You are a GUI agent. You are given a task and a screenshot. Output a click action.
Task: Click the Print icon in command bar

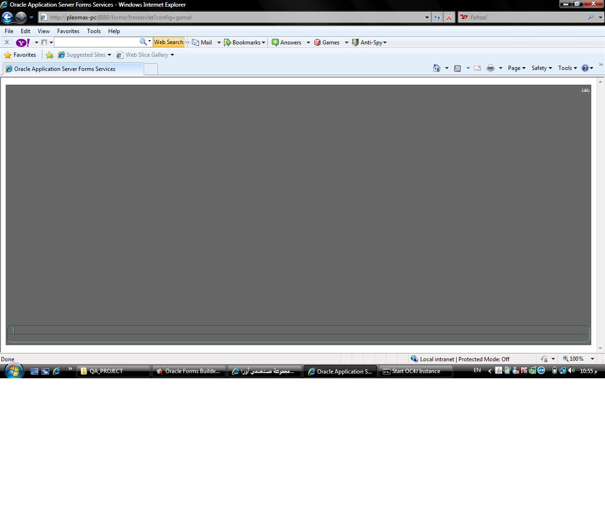click(491, 68)
